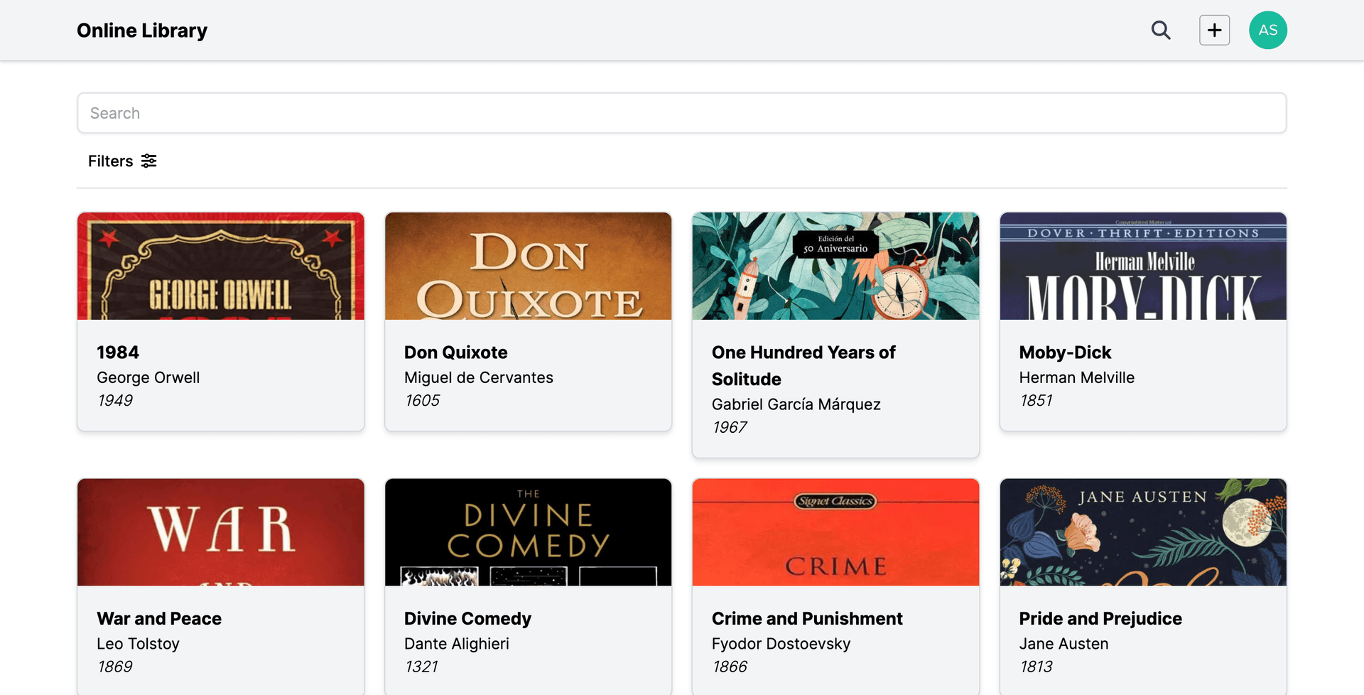The height and width of the screenshot is (695, 1364).
Task: Select the 1984 book title
Action: [118, 352]
